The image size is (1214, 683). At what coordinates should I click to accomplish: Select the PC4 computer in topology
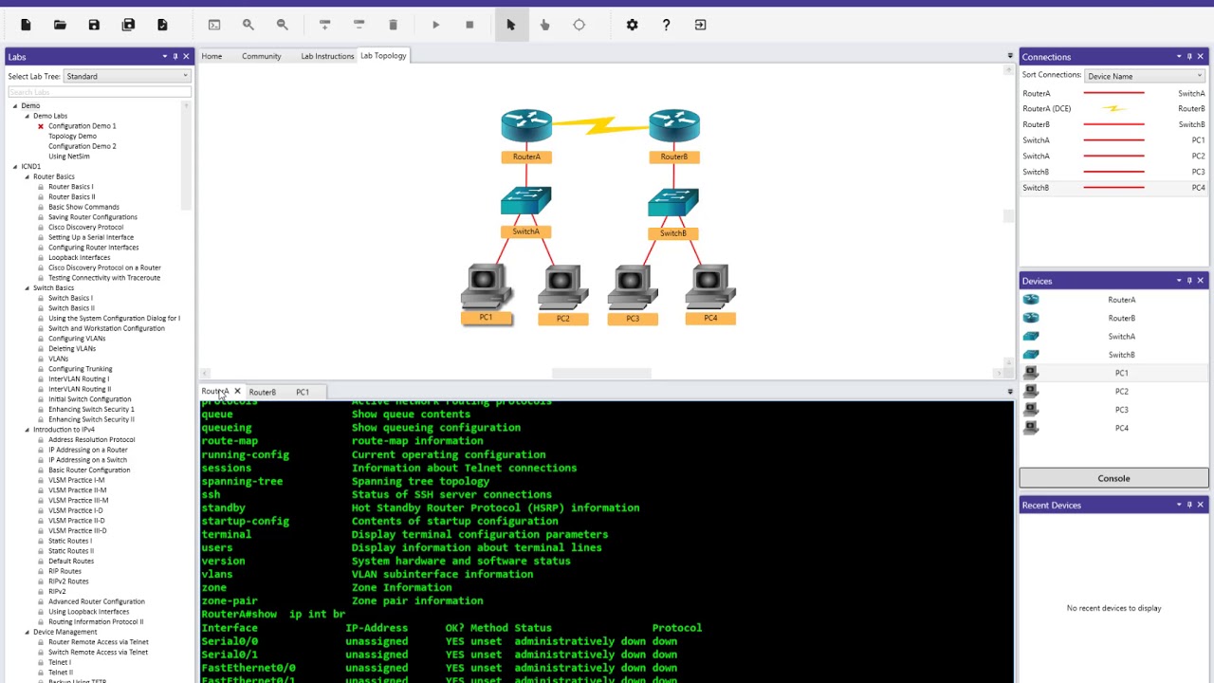710,286
